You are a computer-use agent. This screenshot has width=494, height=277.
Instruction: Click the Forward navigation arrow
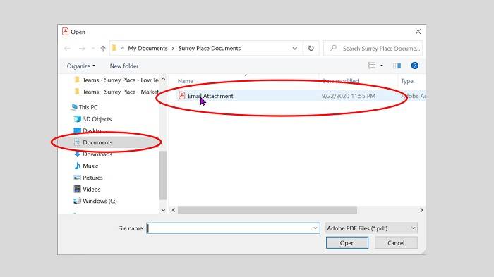(x=82, y=49)
